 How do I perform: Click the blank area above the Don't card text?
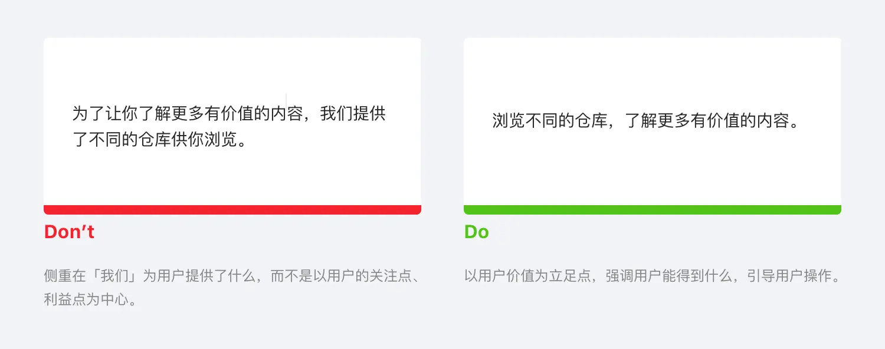point(232,66)
